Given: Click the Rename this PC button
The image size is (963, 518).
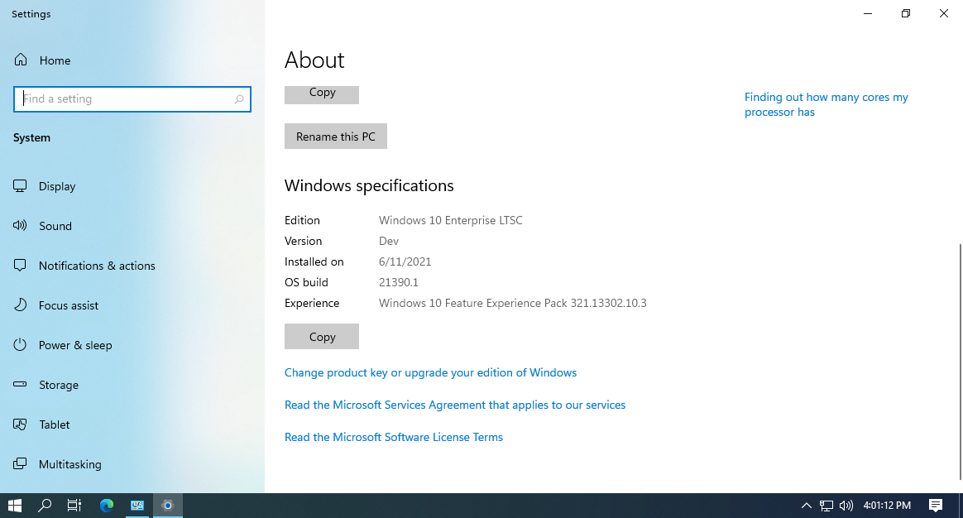Looking at the screenshot, I should point(335,137).
